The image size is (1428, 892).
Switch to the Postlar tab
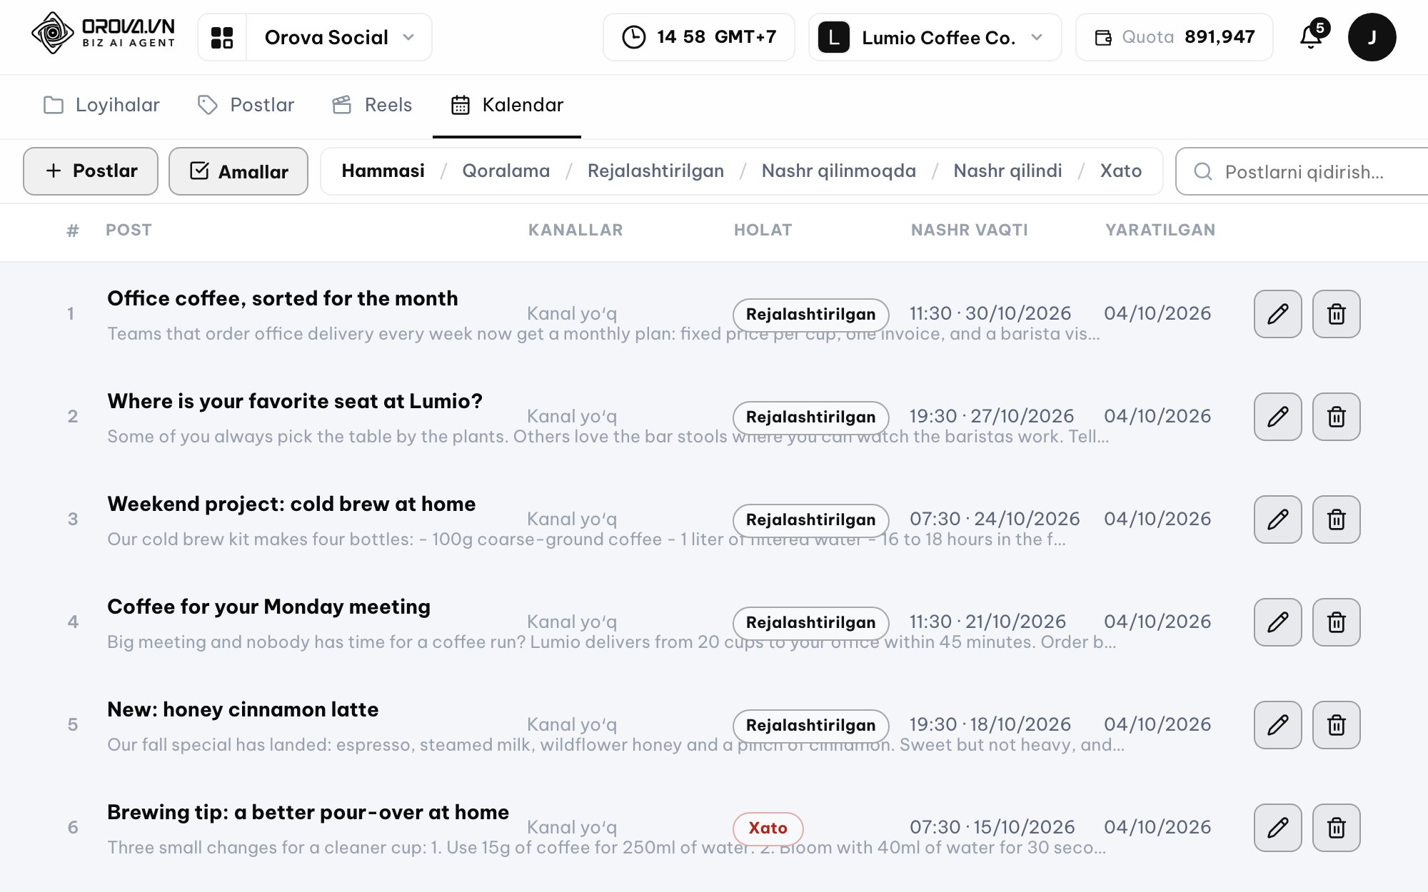pyautogui.click(x=246, y=105)
